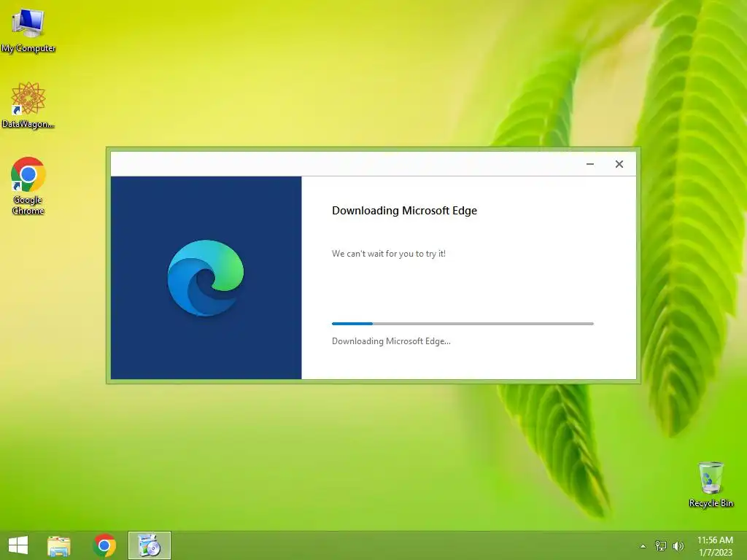Show hidden tray icons arrow
Image resolution: width=747 pixels, height=560 pixels.
643,546
